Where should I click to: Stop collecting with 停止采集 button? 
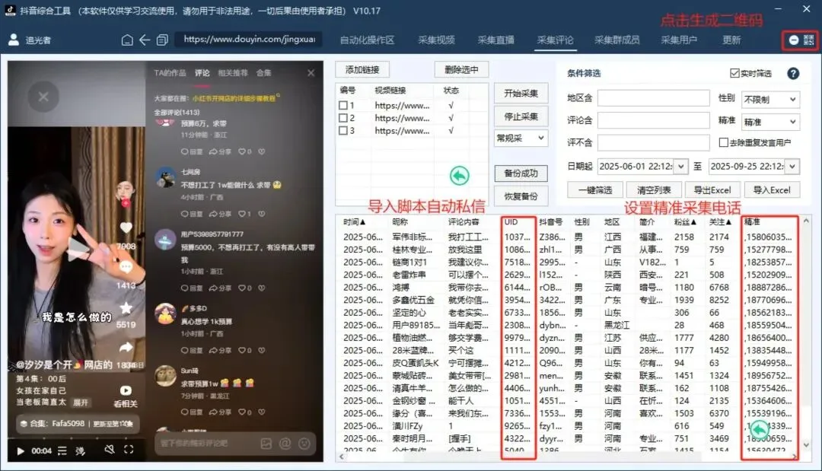(x=521, y=116)
